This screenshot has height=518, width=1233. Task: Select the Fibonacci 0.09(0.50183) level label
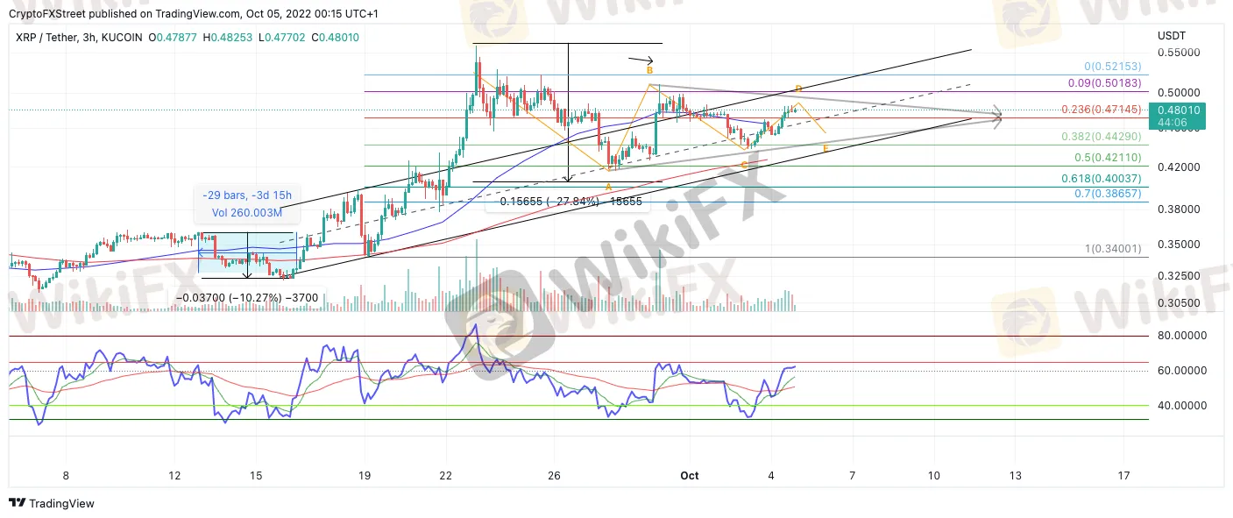pyautogui.click(x=1104, y=83)
